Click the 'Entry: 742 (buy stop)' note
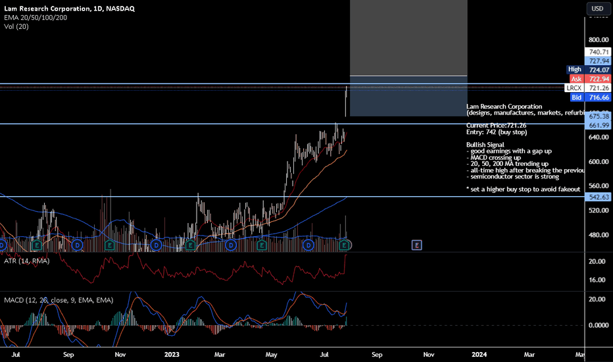Screen dimensions: 613x362 [x=497, y=132]
